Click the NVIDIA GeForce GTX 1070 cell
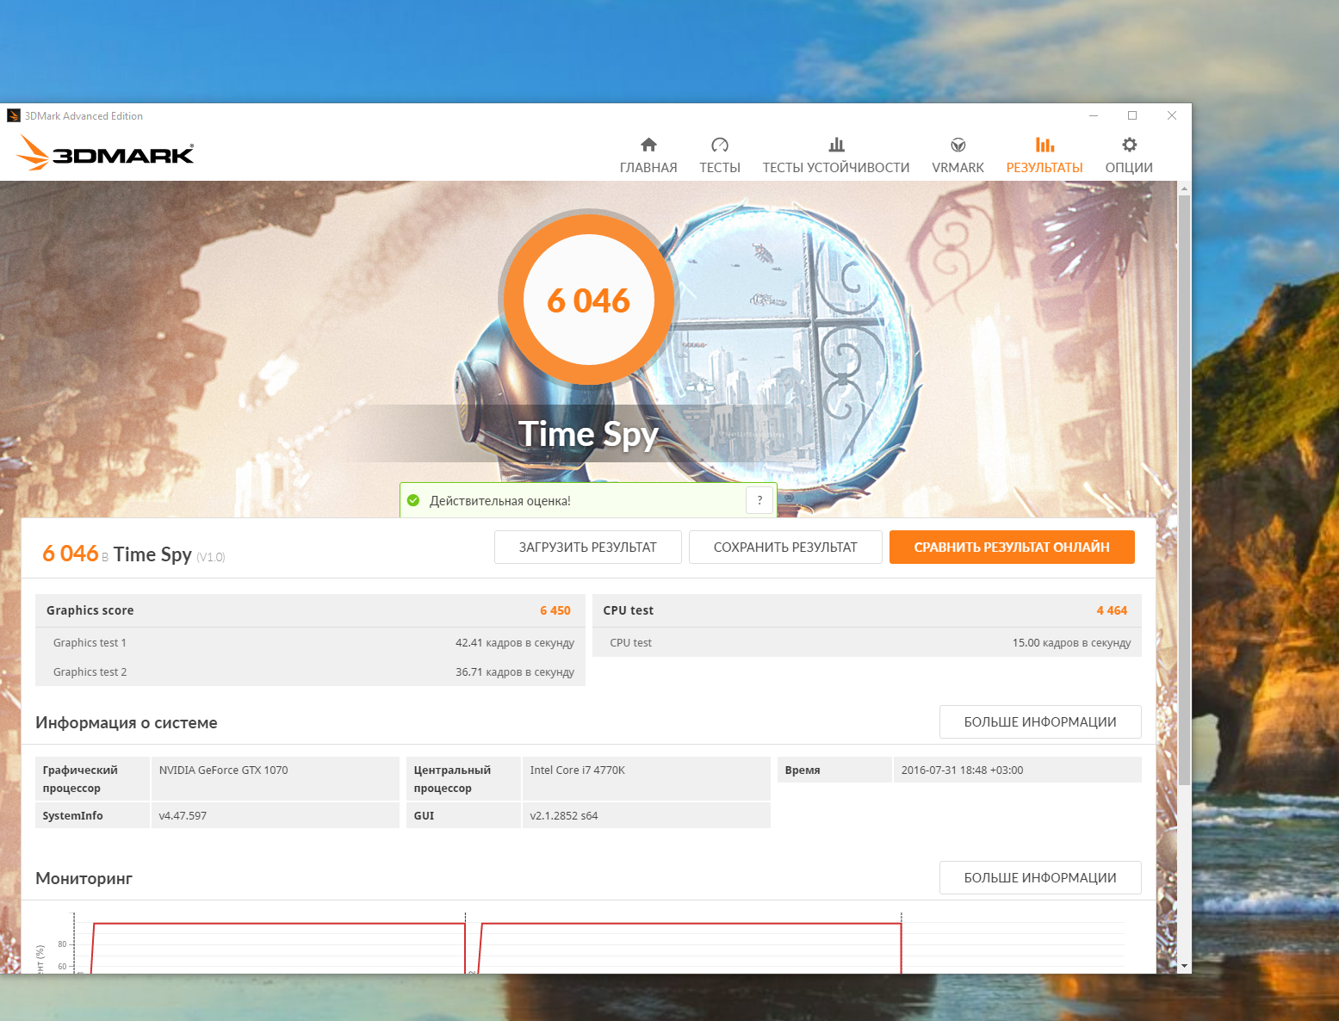 pyautogui.click(x=275, y=779)
